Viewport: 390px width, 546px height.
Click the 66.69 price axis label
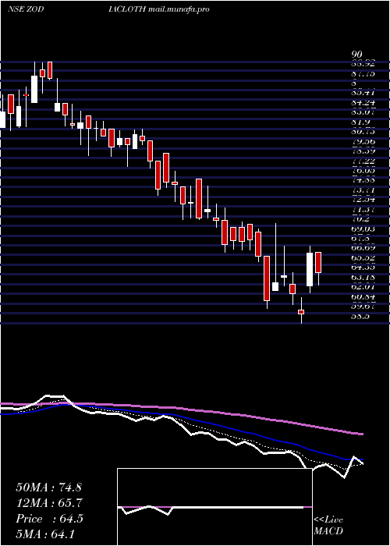click(363, 249)
